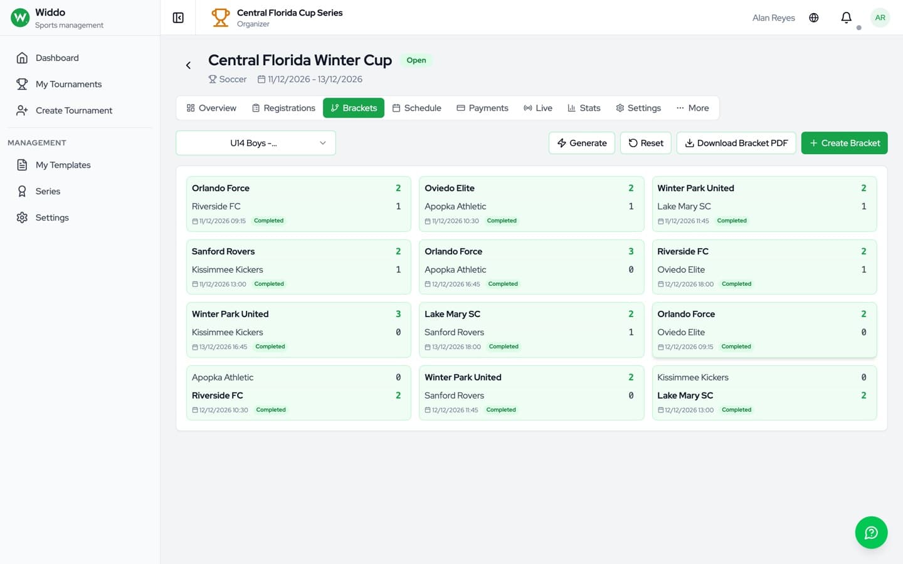Open the Stats tab
This screenshot has height=564, width=903.
coord(584,108)
